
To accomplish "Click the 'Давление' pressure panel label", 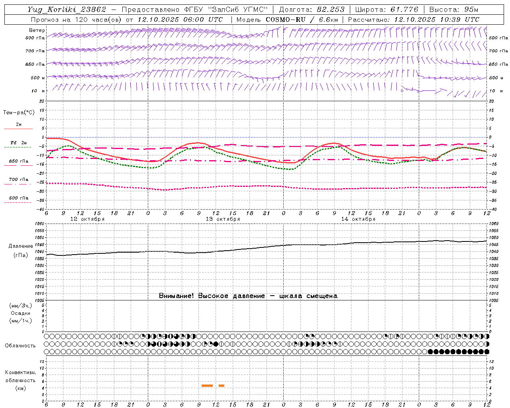I will click(21, 246).
